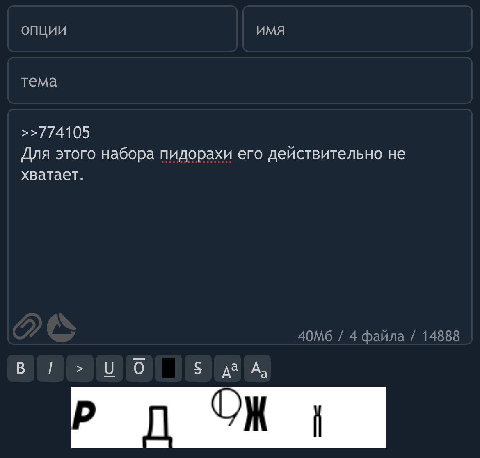Apply underline formatting with U button
This screenshot has height=458, width=480.
coord(110,368)
